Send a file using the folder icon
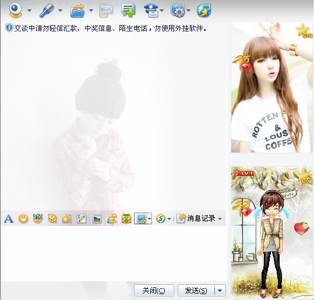This screenshot has width=314, height=300. tap(77, 10)
